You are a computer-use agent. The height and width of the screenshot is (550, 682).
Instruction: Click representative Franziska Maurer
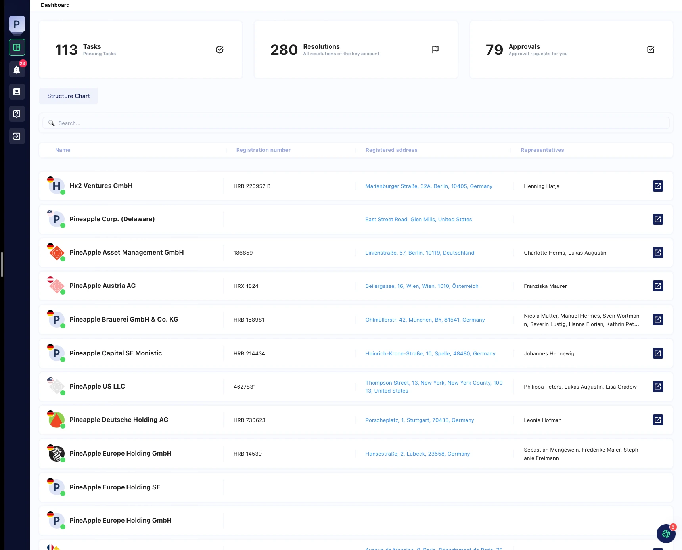(546, 286)
